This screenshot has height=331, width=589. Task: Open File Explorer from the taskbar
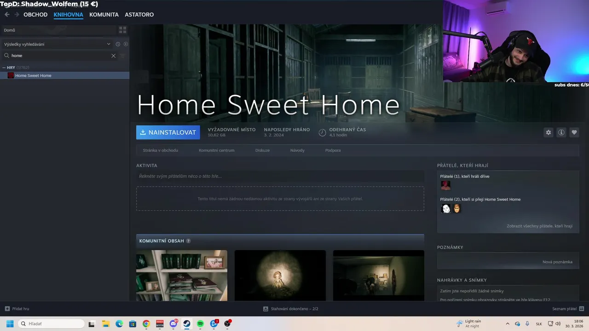coord(105,324)
